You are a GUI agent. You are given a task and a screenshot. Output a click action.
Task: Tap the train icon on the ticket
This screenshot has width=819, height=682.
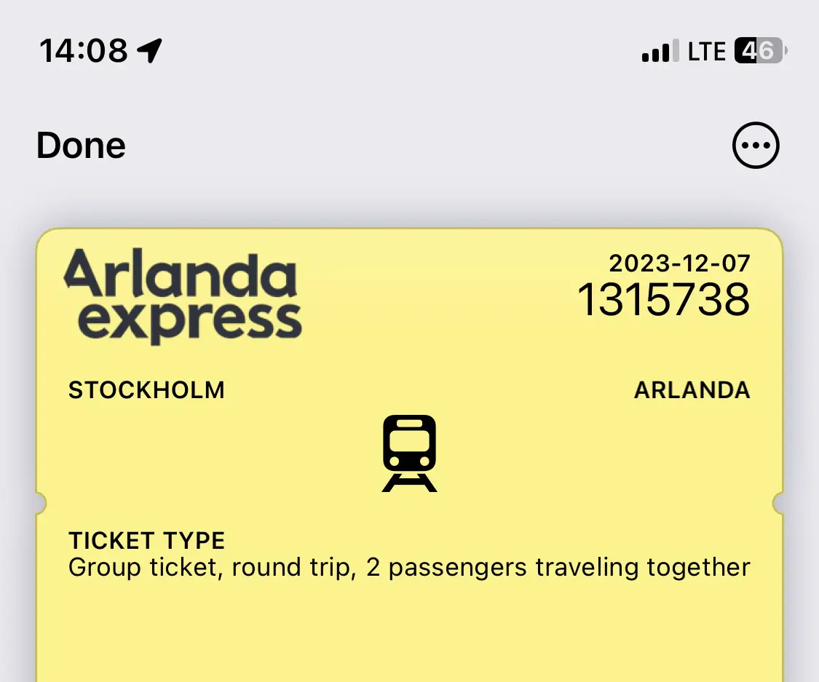click(409, 453)
